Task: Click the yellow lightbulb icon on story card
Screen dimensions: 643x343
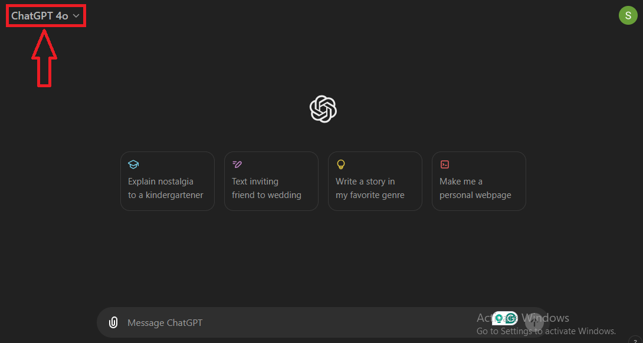Action: pyautogui.click(x=341, y=165)
